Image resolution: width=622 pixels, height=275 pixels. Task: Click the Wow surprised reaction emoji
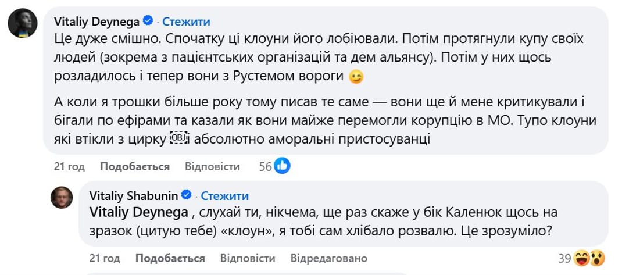pos(596,258)
